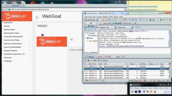Open ZAP File menu
Image resolution: width=172 pixels, height=96 pixels.
coord(86,17)
